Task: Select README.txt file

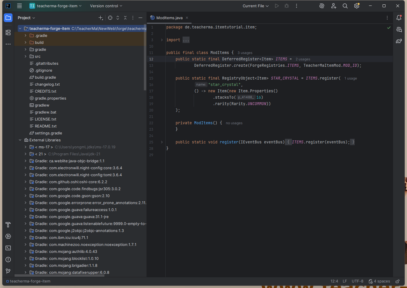Action: point(46,126)
